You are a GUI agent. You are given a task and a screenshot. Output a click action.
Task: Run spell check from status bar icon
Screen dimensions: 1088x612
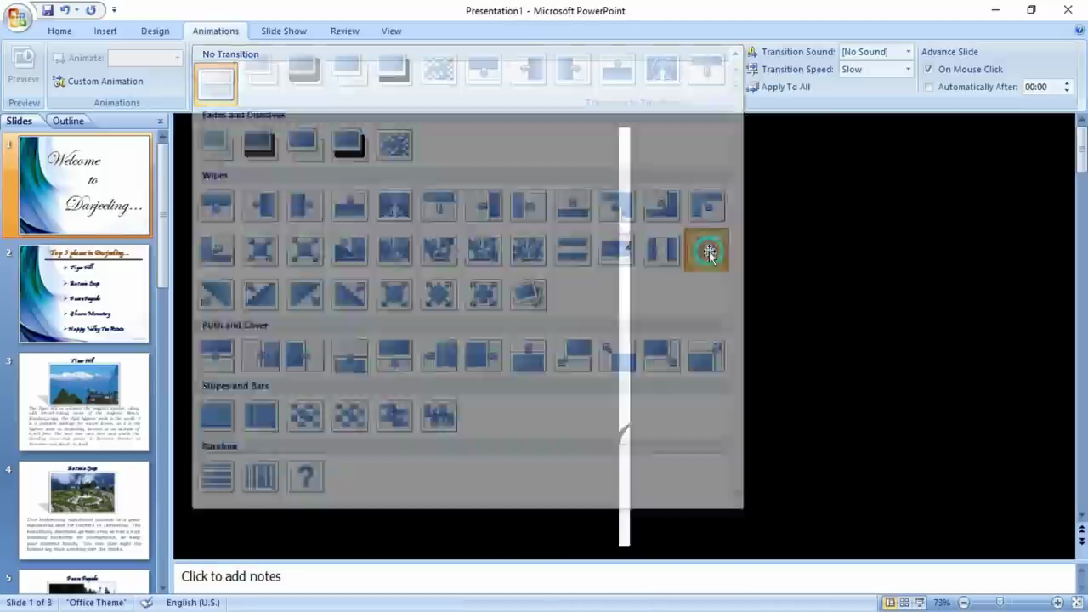(147, 603)
